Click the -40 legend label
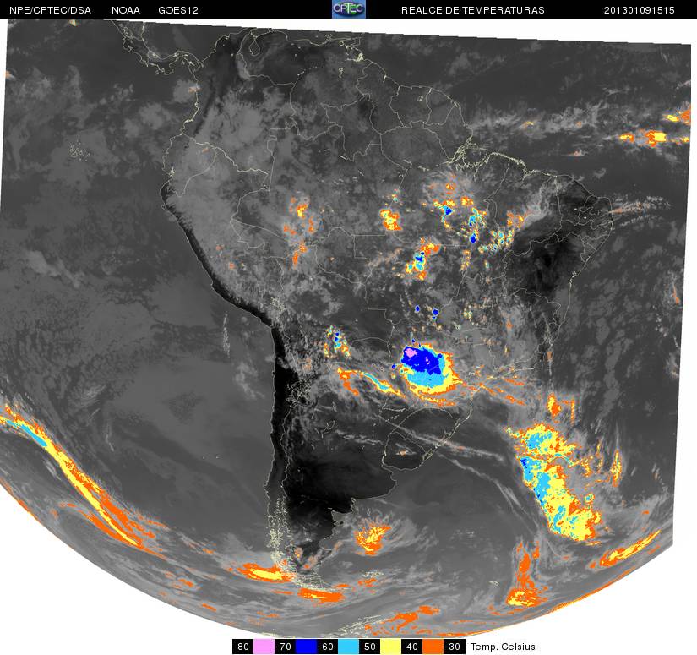Image resolution: width=697 pixels, height=655 pixels. point(411,647)
